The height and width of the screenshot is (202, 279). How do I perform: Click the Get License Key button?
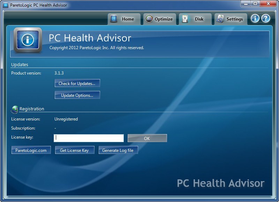point(74,150)
